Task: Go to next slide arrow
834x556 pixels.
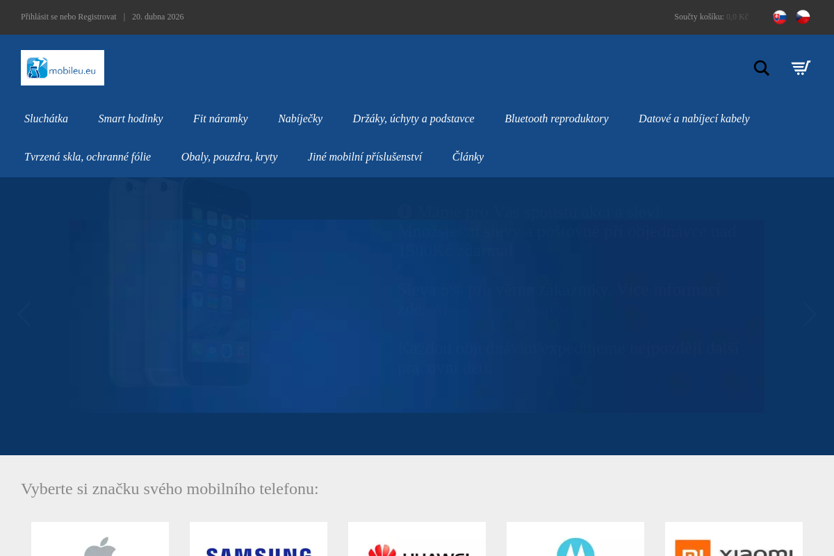Action: (x=810, y=314)
